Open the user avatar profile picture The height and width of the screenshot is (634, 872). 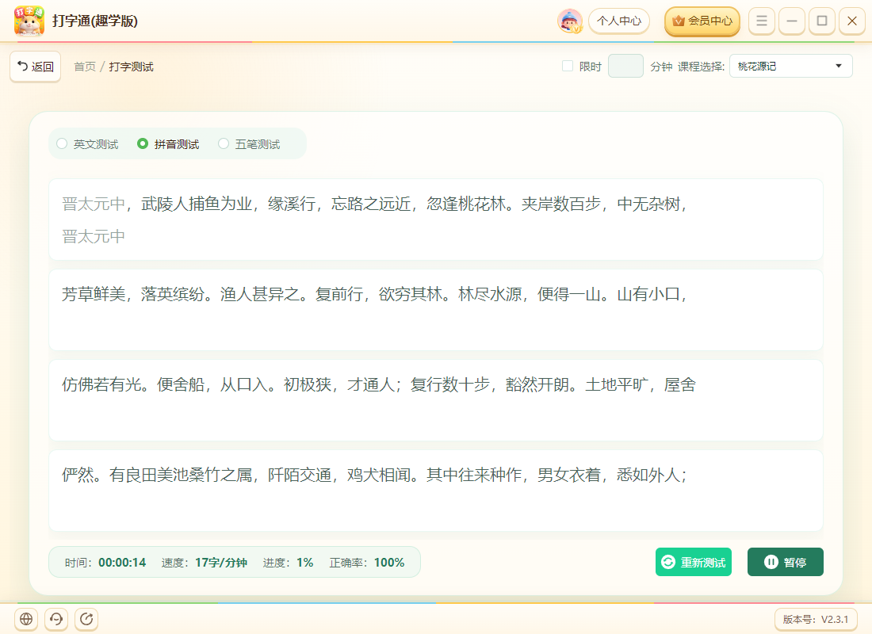coord(570,21)
